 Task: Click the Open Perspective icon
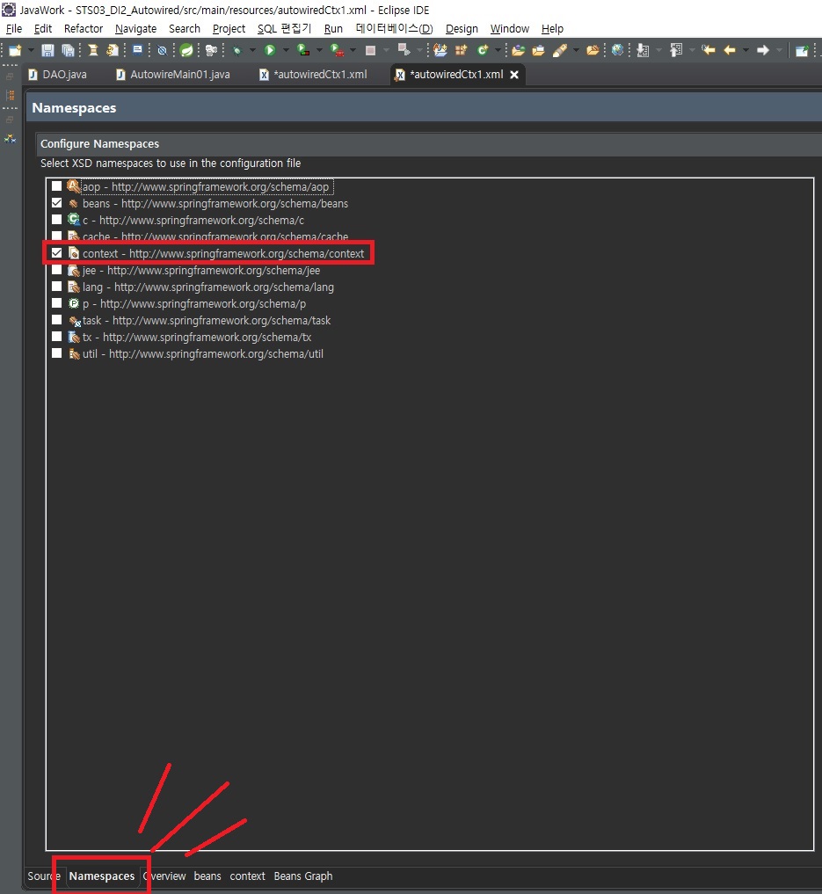click(802, 50)
